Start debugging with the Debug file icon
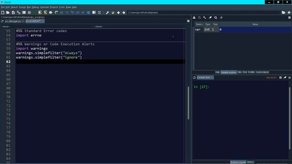The height and width of the screenshot is (164, 292). point(62,12)
